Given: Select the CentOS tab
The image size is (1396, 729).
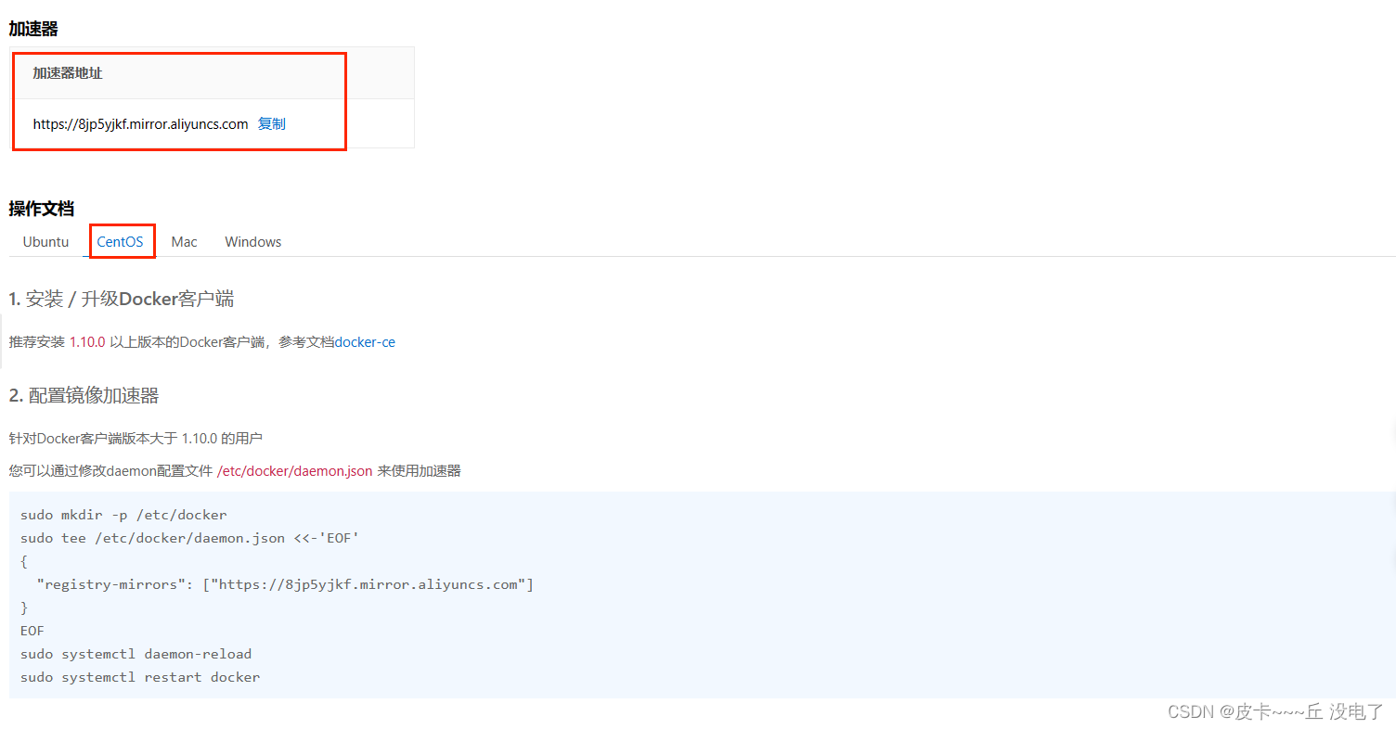Looking at the screenshot, I should point(121,241).
